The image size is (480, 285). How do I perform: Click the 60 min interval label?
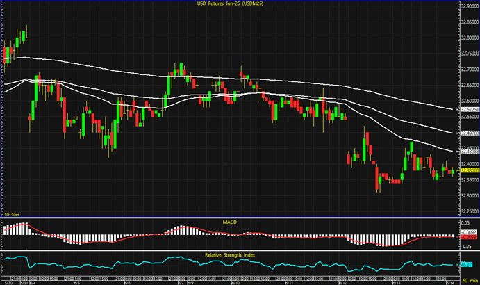point(469,282)
